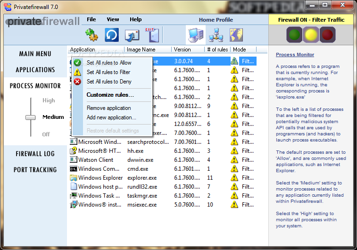Screen dimensions: 357x250
Task: Click the process monitor level slider handle
Action: [x=30, y=117]
